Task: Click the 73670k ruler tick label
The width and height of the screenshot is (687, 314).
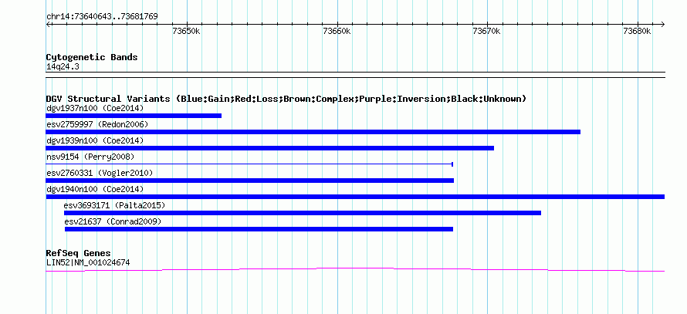Action: pyautogui.click(x=487, y=31)
